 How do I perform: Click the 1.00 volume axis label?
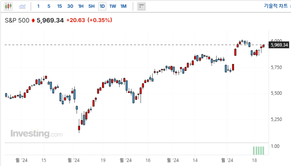pyautogui.click(x=275, y=147)
